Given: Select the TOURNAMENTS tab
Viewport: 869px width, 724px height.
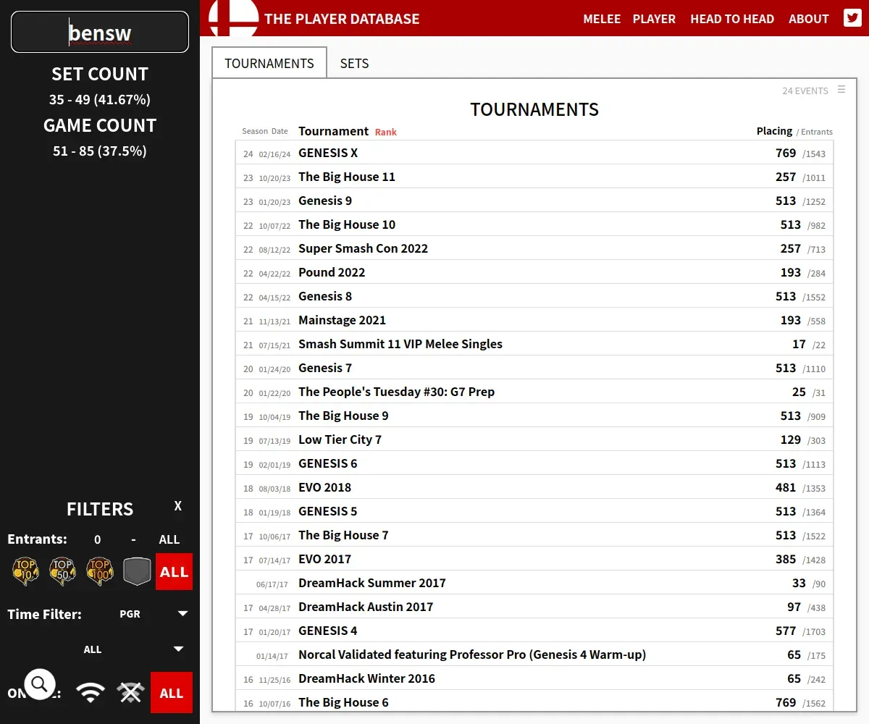Looking at the screenshot, I should [x=269, y=63].
